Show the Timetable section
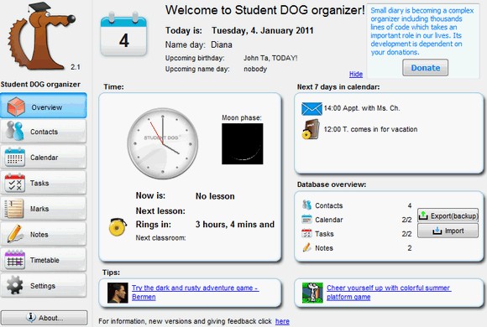 pyautogui.click(x=44, y=260)
